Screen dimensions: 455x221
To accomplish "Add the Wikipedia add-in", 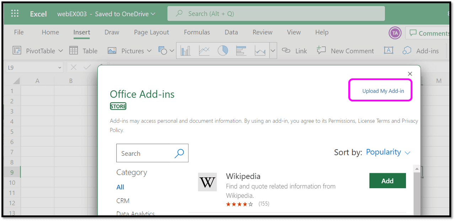I will coord(387,181).
